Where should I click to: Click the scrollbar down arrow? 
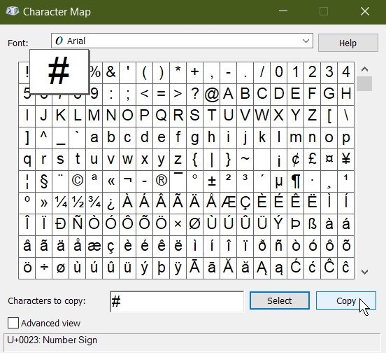tap(364, 272)
